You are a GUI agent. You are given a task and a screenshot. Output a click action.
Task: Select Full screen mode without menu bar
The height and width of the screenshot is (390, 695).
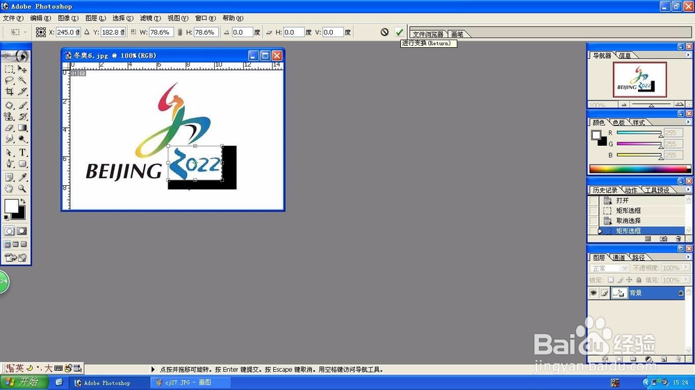point(24,244)
